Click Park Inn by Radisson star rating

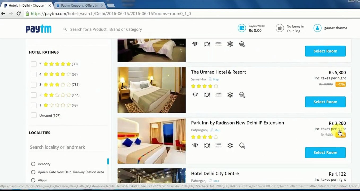pyautogui.click(x=205, y=137)
